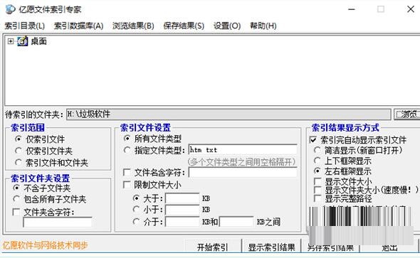Click the 大于 KB input field

pos(182,198)
